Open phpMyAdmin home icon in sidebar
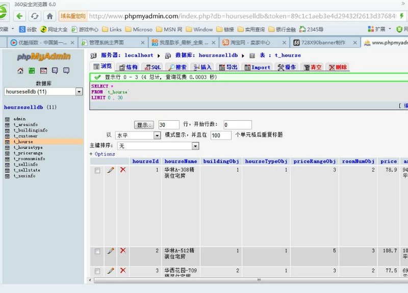The width and height of the screenshot is (408, 293). tap(20, 70)
